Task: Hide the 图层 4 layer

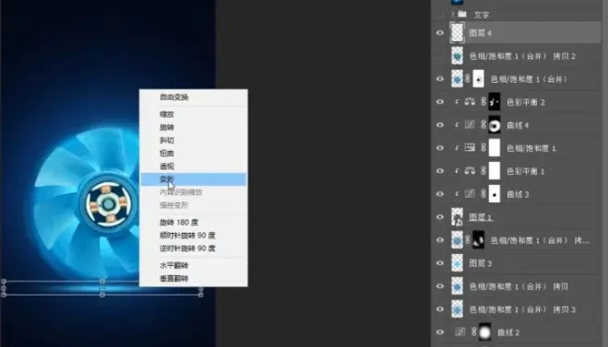Action: click(439, 33)
